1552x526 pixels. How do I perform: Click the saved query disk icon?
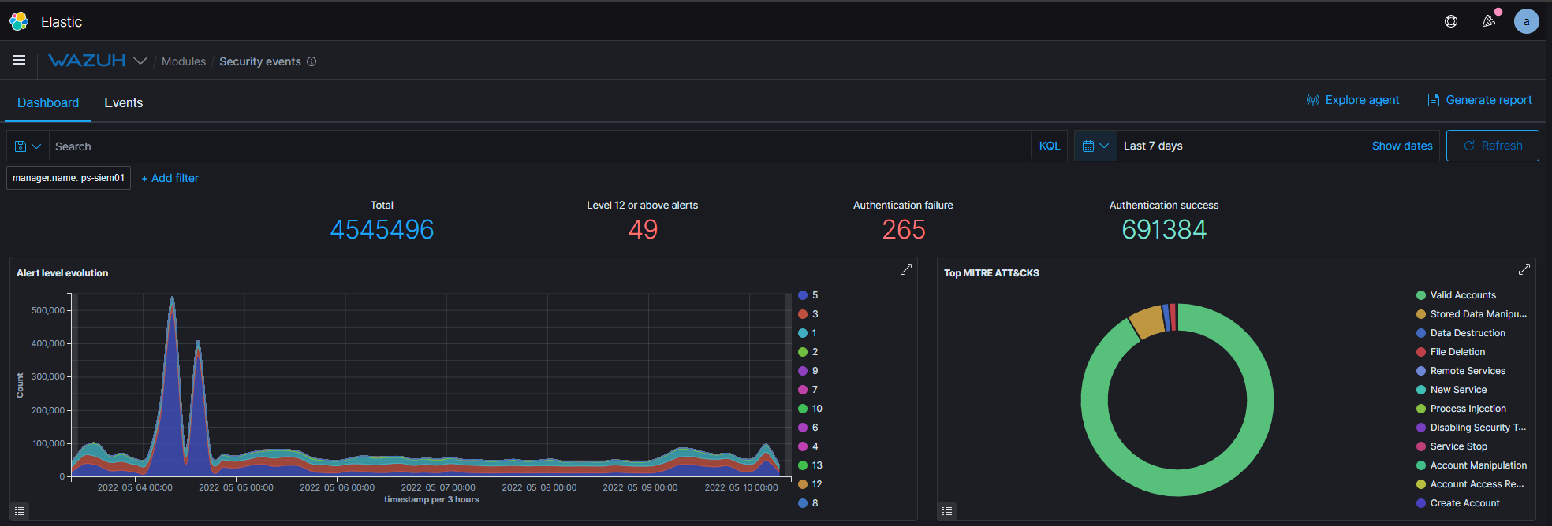(x=21, y=146)
